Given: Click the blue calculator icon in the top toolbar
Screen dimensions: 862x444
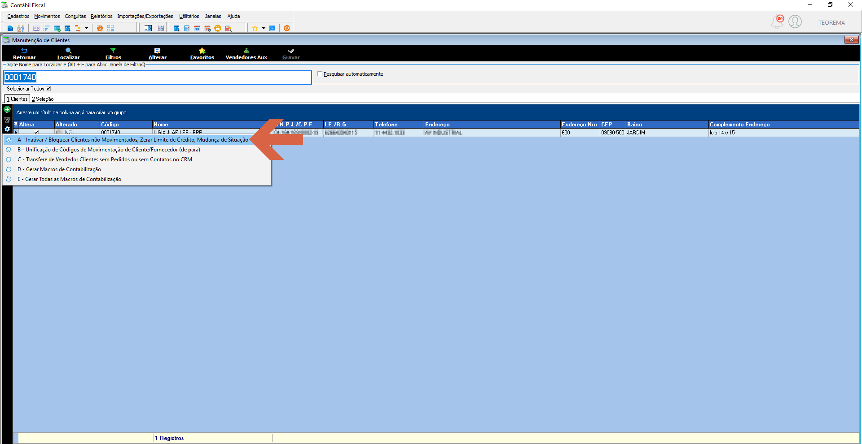Looking at the screenshot, I should tap(187, 28).
